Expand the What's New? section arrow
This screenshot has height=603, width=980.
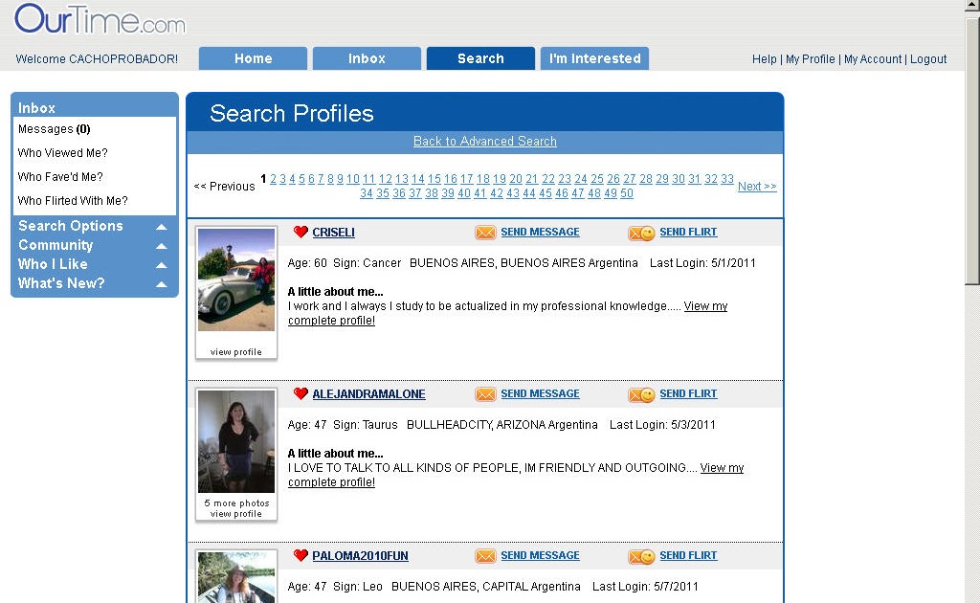[x=161, y=284]
